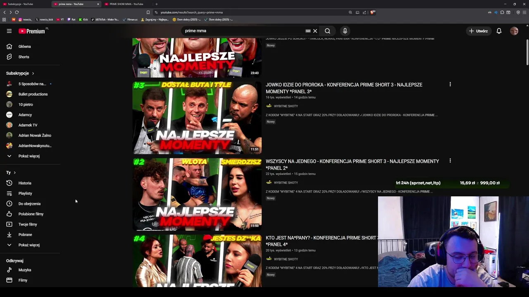The image size is (529, 297).
Task: Open WYBITNE SHOTY channel under 'WSZYSCY NA JEDNEGO'
Action: [x=286, y=183]
